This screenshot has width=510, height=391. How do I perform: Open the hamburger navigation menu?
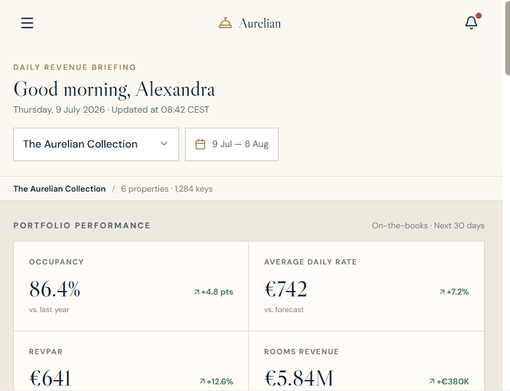[27, 23]
